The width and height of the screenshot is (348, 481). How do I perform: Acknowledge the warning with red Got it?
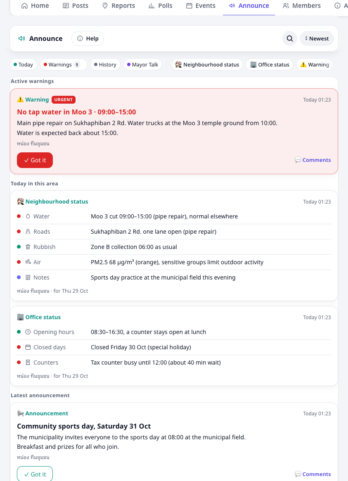[35, 160]
